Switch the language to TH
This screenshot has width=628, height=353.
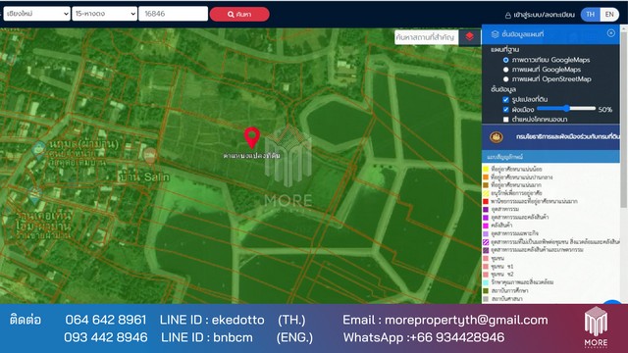click(x=591, y=15)
